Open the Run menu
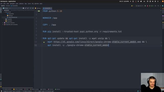 pos(26,4)
